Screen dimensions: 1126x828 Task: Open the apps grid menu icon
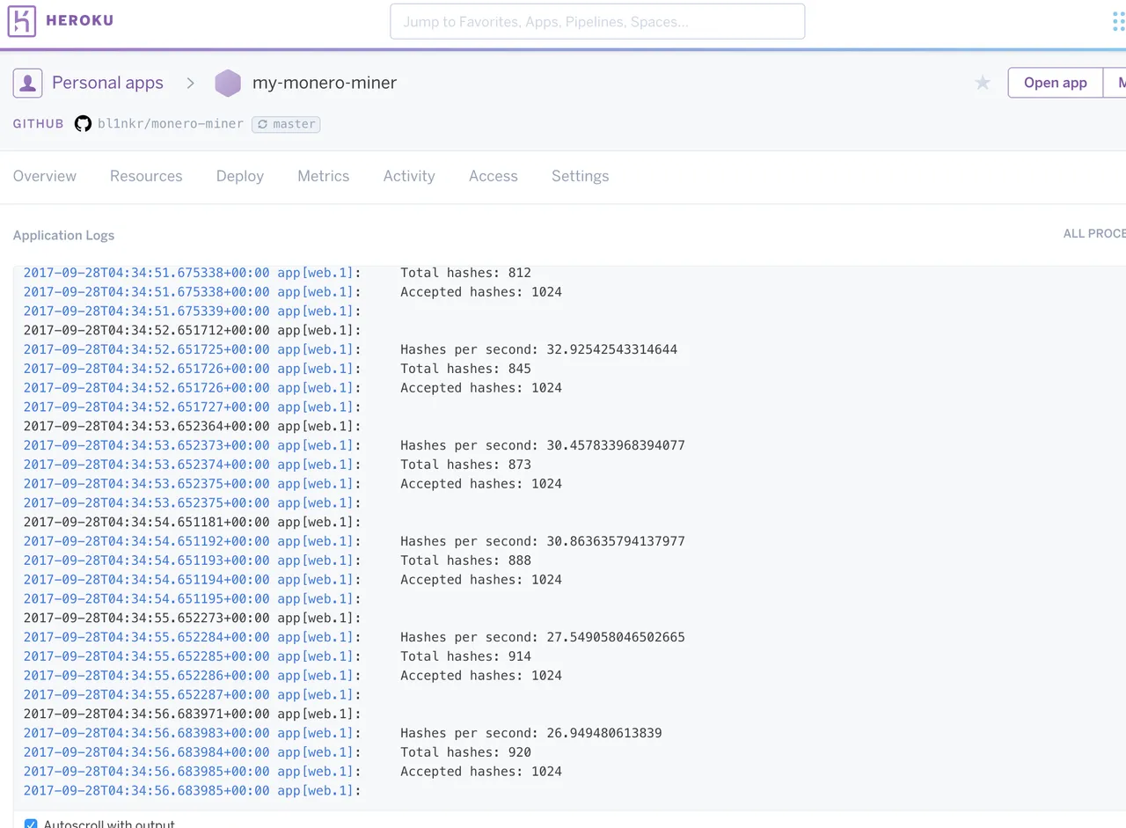tap(1119, 21)
